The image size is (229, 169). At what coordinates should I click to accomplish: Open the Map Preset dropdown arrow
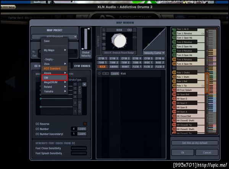[75, 37]
